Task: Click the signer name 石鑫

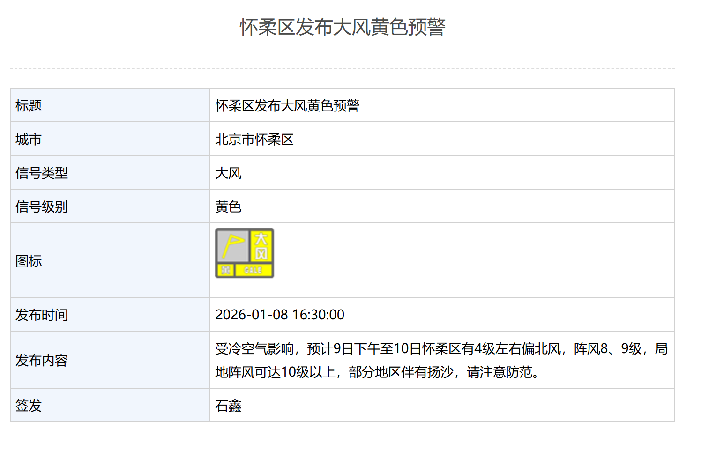Action: coord(228,406)
